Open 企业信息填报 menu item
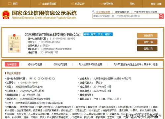Image resolution: width=165 pixels, height=119 pixels. tap(49, 4)
